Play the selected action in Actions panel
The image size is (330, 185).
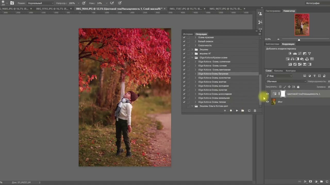(x=237, y=110)
